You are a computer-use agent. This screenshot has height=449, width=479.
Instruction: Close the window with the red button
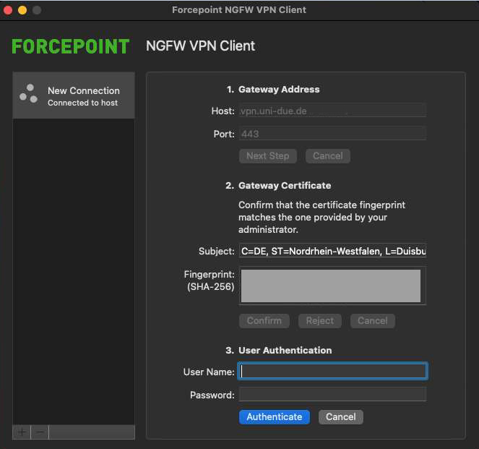pyautogui.click(x=8, y=10)
